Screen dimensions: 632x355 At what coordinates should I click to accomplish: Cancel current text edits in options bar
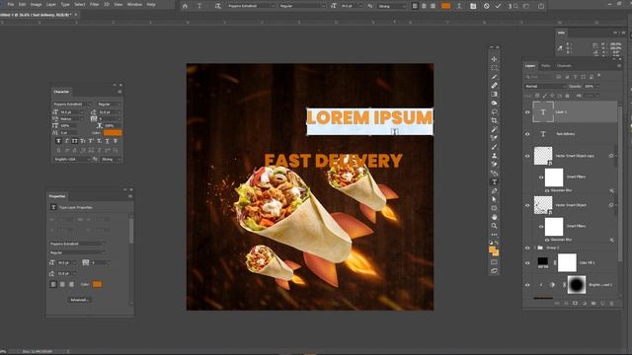click(x=487, y=6)
